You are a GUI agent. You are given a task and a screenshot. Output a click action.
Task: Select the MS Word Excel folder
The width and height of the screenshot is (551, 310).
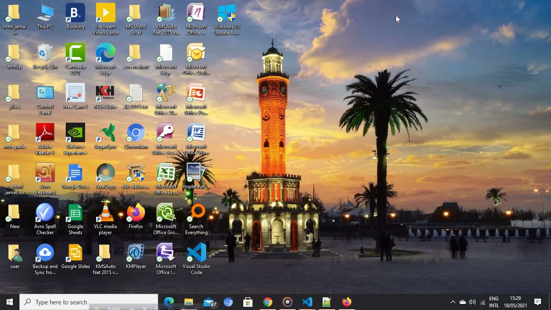(x=136, y=20)
